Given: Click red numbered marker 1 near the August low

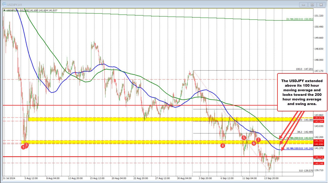Looking at the screenshot, I should [x=23, y=147].
